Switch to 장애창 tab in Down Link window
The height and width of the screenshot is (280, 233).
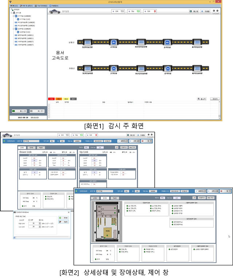pyautogui.click(x=31, y=148)
